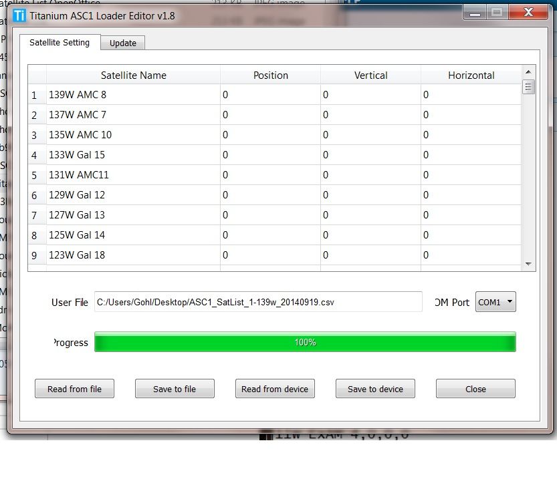Open the COM Port dropdown
Viewport: 557px width, 481px height.
tap(495, 302)
